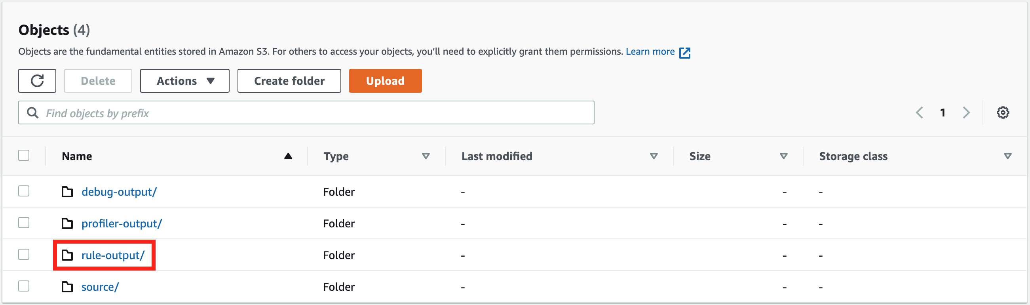
Task: Go to the previous page arrow
Action: click(x=919, y=112)
